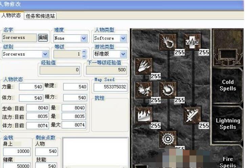Viewport: 245px width, 168px height.
Task: Click the Fire Wall 255 level box
Action: (156, 125)
